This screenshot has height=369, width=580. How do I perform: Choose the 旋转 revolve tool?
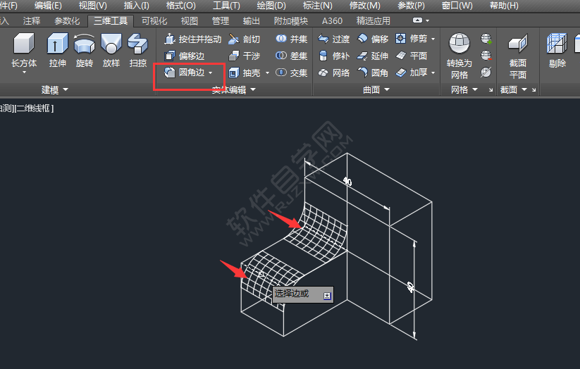[x=85, y=50]
